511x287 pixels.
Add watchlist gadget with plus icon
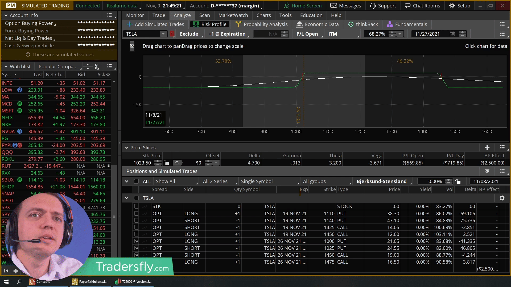[16, 271]
